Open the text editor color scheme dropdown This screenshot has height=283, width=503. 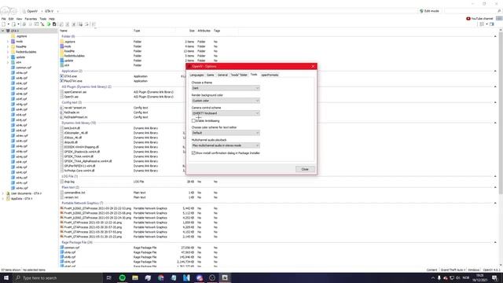(226, 133)
